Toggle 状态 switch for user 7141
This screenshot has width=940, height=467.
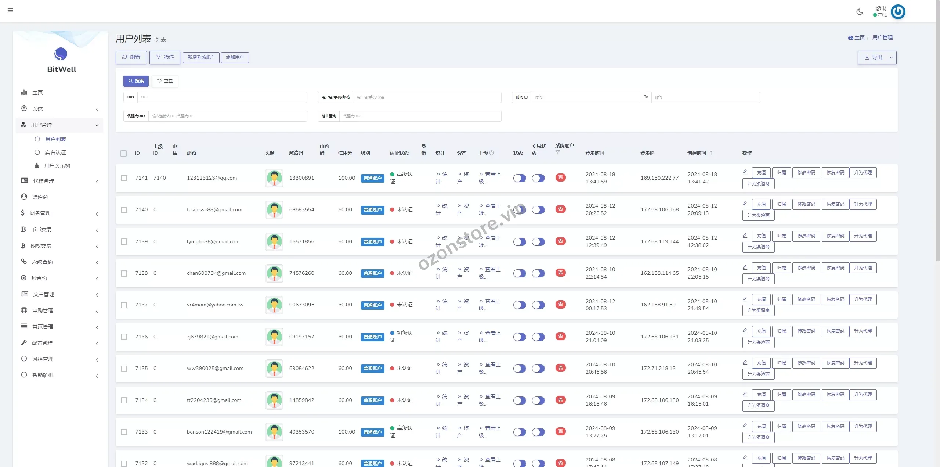click(x=520, y=178)
